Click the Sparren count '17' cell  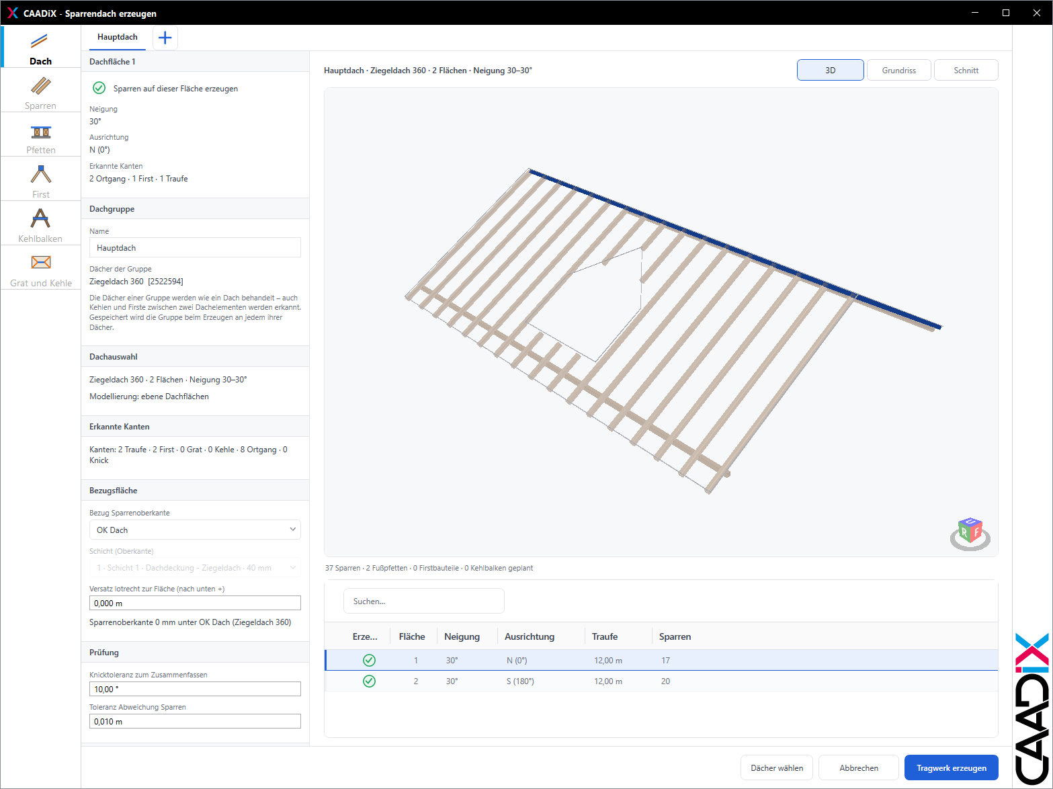[665, 661]
